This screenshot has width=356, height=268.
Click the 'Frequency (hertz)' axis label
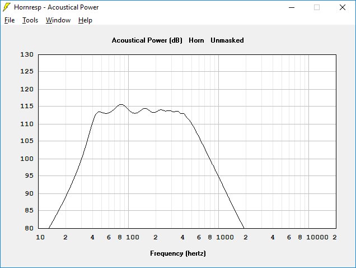[x=178, y=253]
